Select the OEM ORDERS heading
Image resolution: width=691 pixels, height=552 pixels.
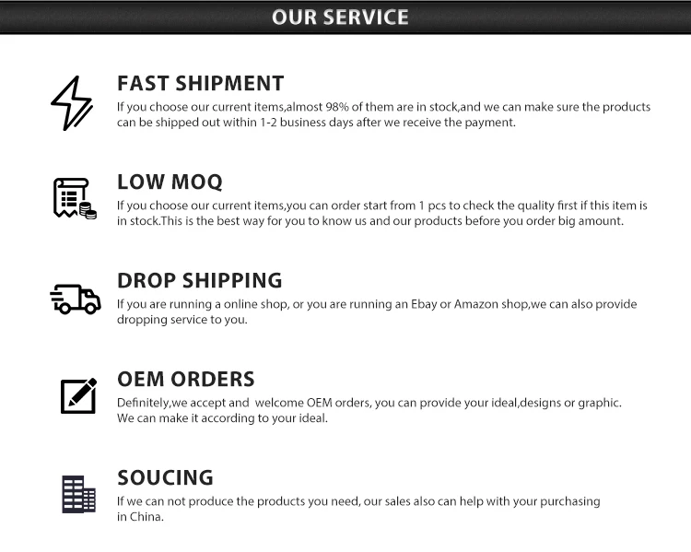[185, 379]
